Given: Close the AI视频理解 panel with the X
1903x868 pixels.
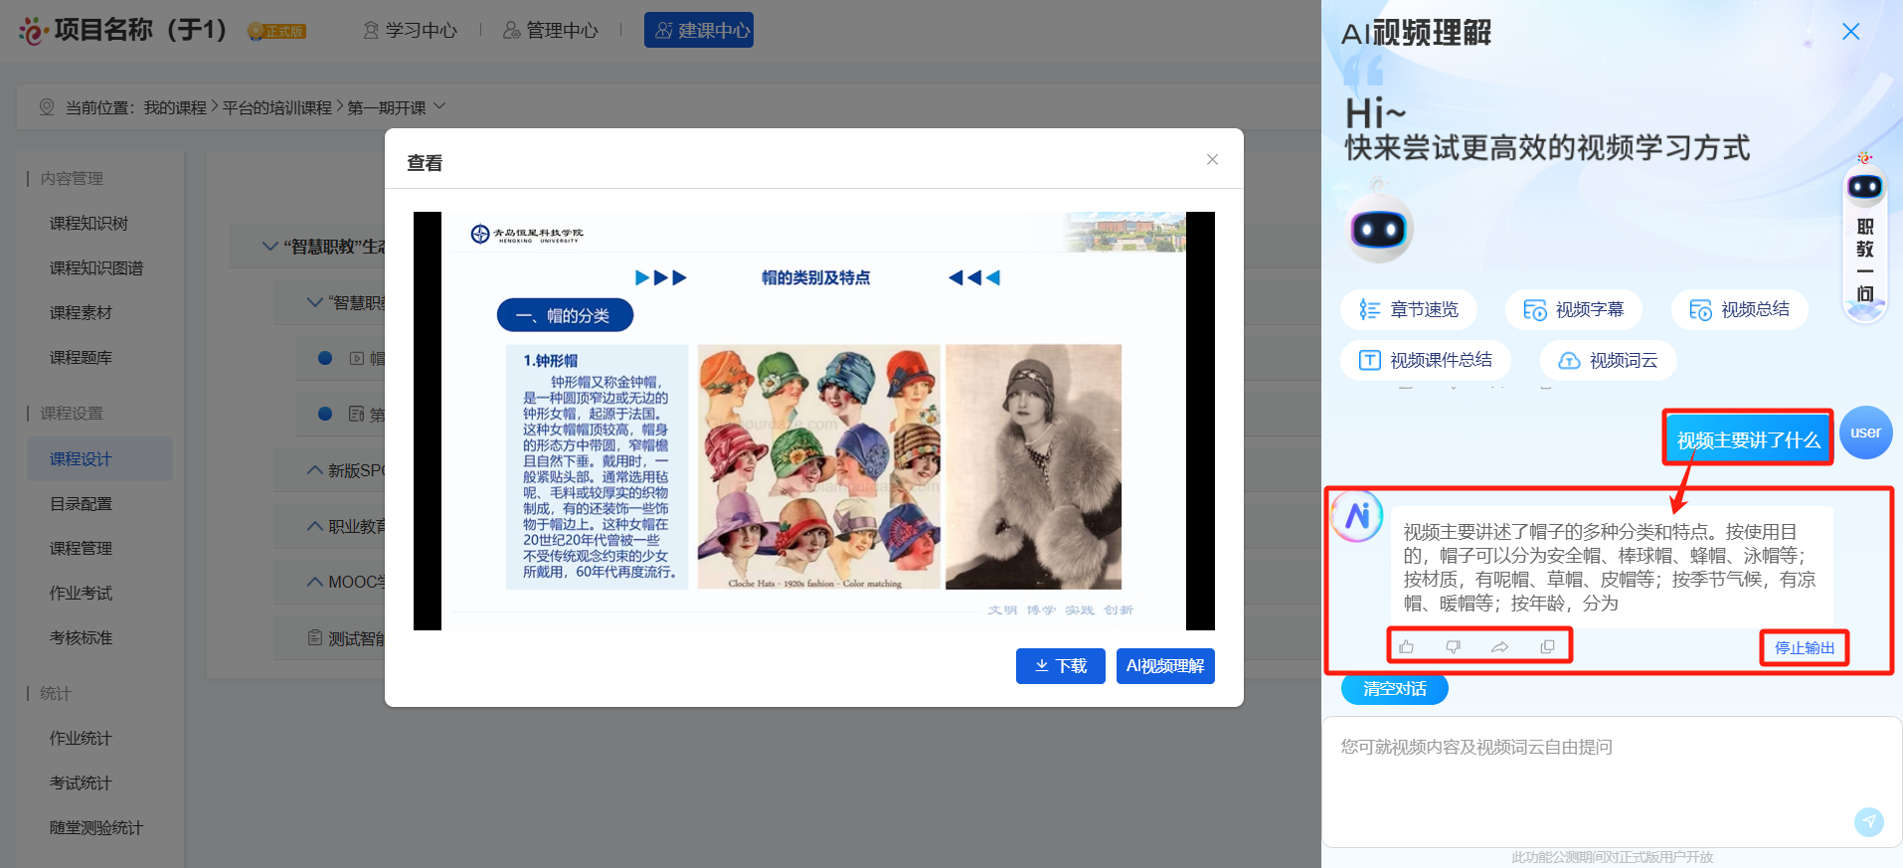Looking at the screenshot, I should [1850, 32].
